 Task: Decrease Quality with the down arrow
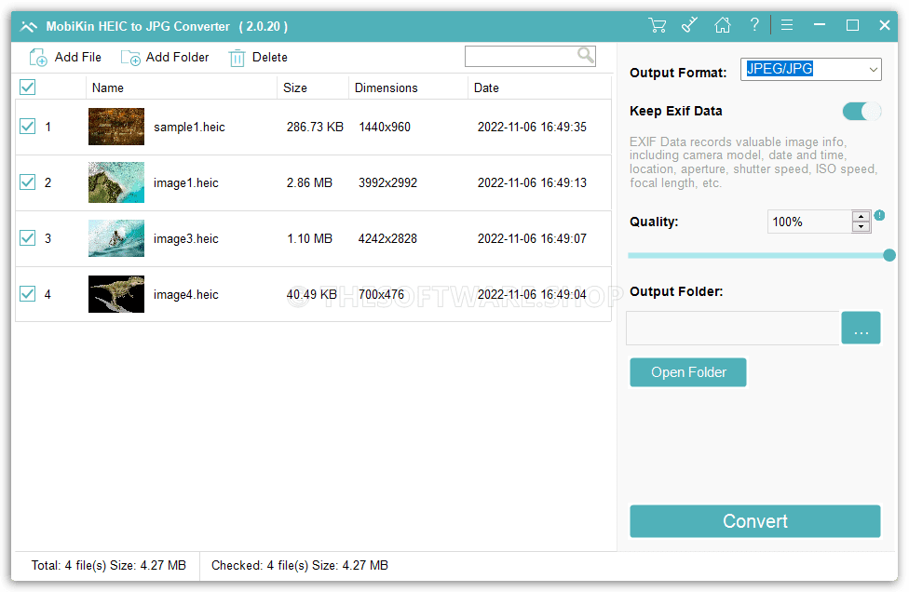pos(862,226)
